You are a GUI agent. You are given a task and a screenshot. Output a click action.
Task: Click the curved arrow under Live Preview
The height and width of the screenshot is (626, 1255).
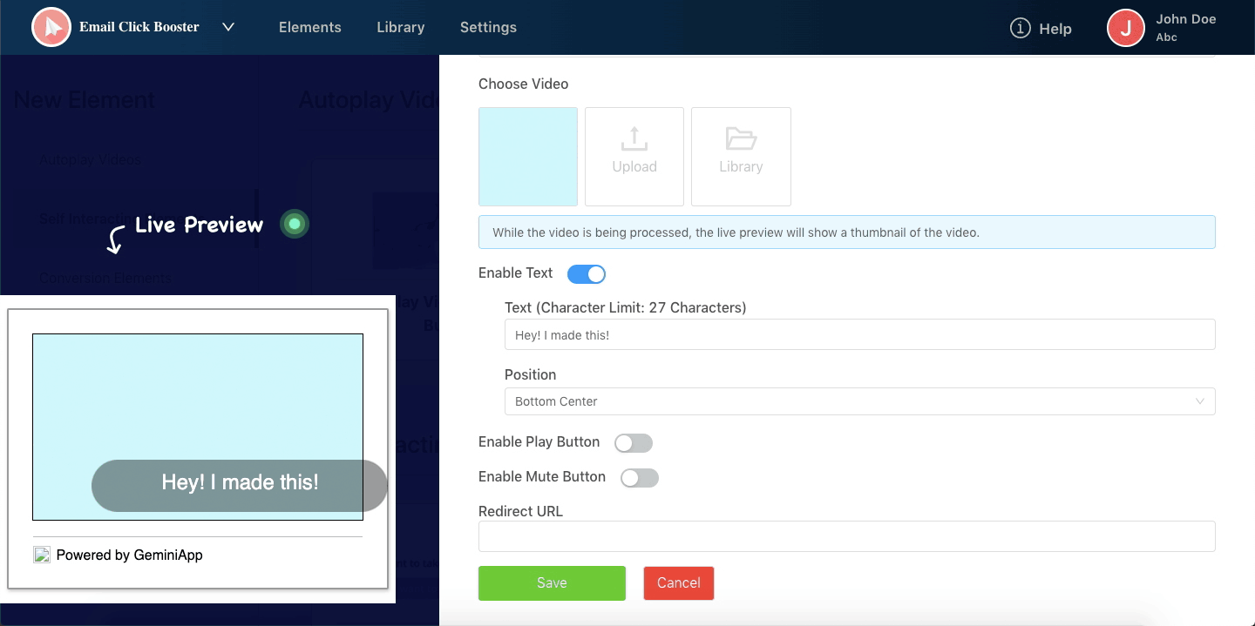(114, 240)
